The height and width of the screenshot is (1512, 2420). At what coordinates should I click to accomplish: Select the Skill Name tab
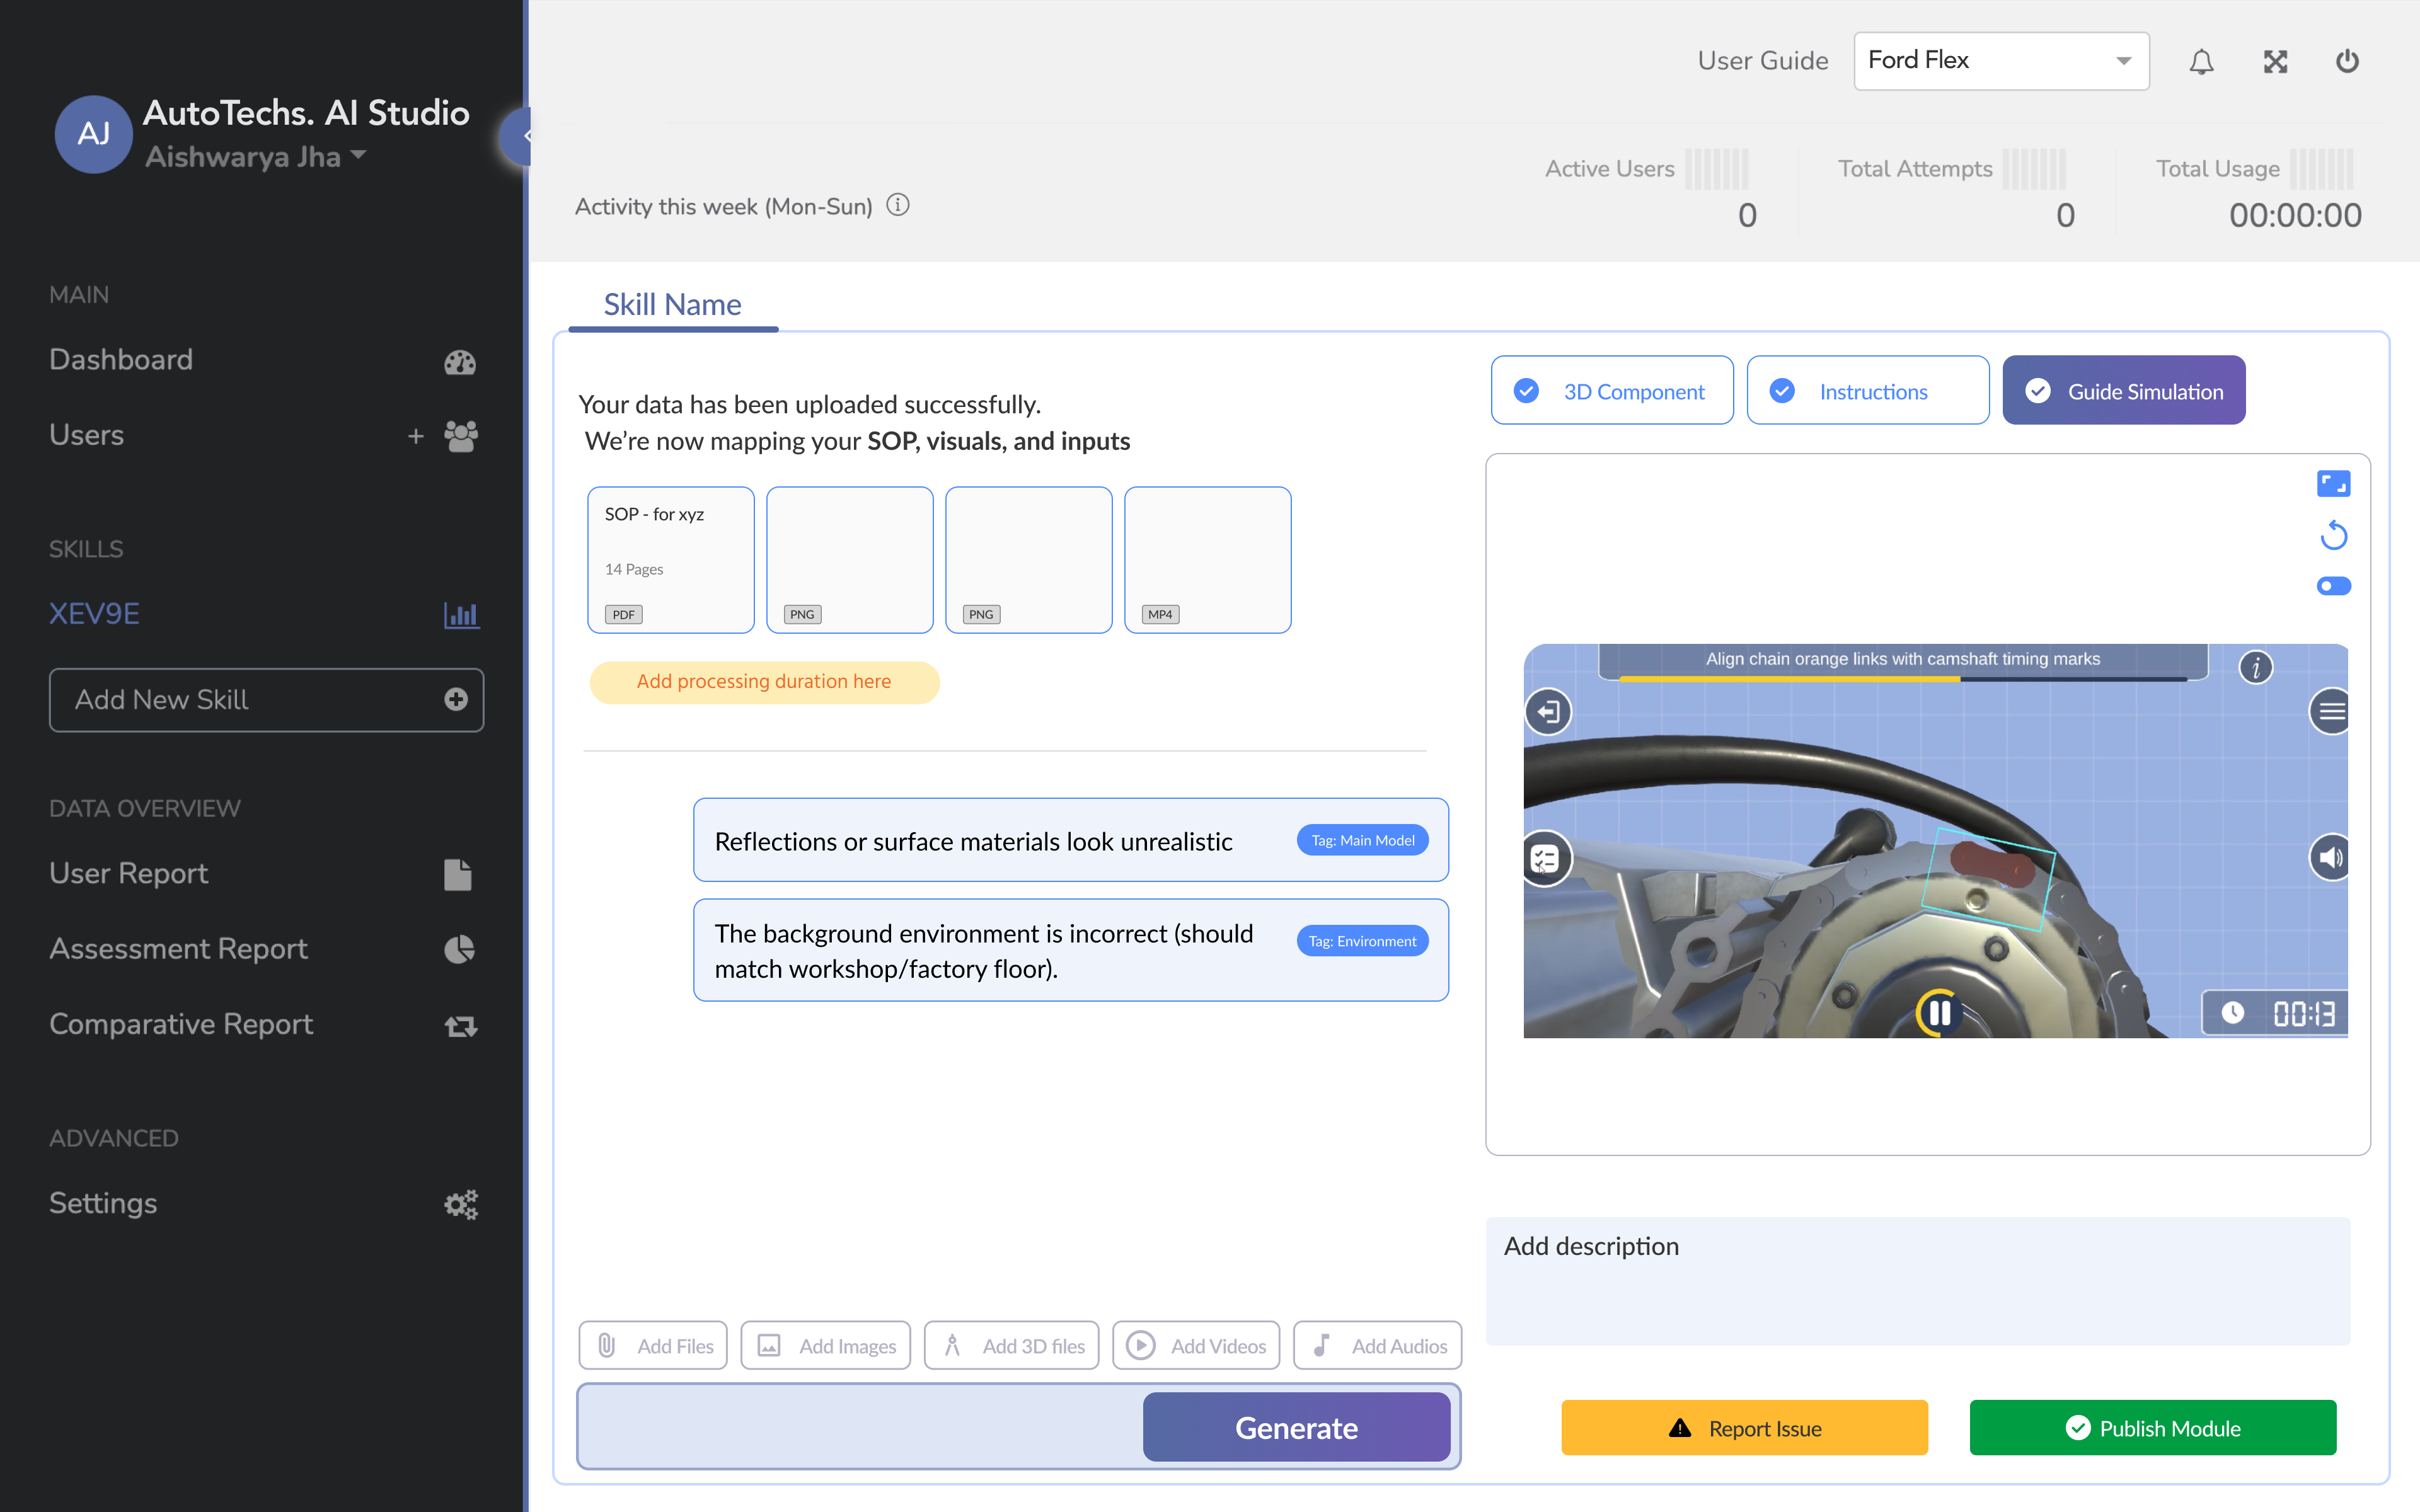click(x=672, y=305)
